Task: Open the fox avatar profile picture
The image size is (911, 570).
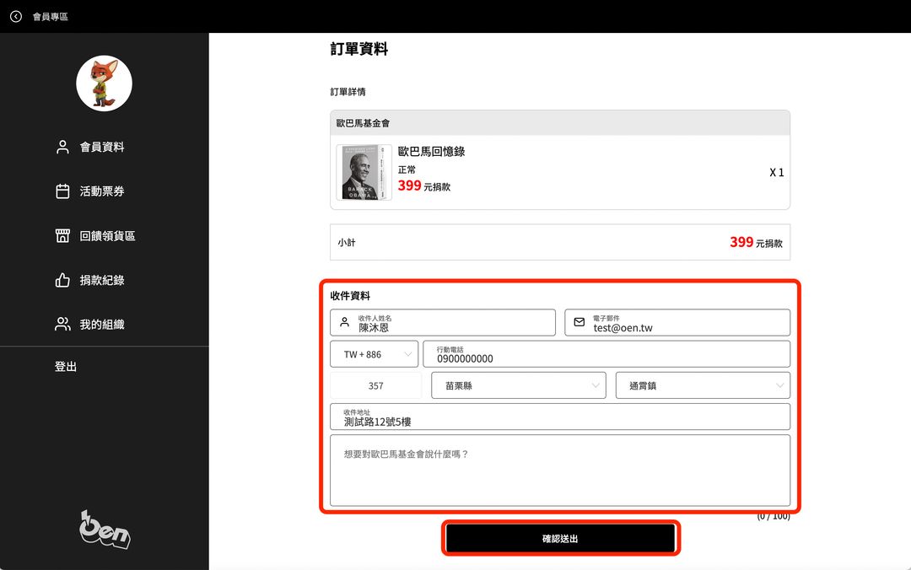Action: 104,83
